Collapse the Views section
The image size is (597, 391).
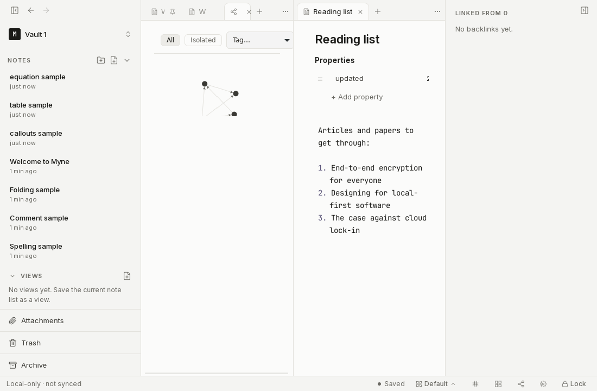pyautogui.click(x=12, y=276)
